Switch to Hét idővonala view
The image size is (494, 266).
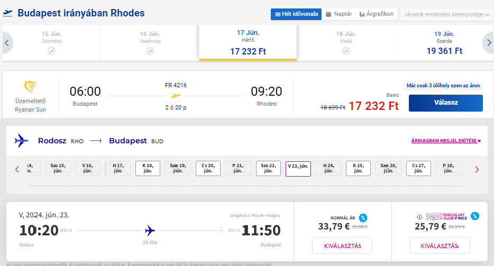tap(296, 14)
